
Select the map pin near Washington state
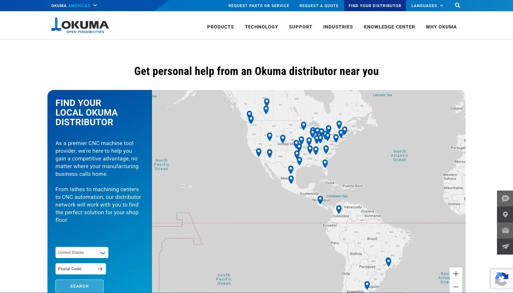[x=251, y=119]
